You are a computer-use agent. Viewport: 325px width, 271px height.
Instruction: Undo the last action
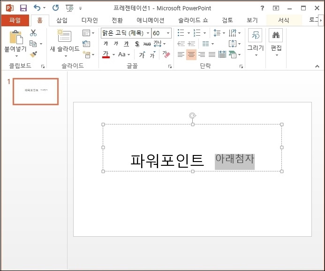38,8
